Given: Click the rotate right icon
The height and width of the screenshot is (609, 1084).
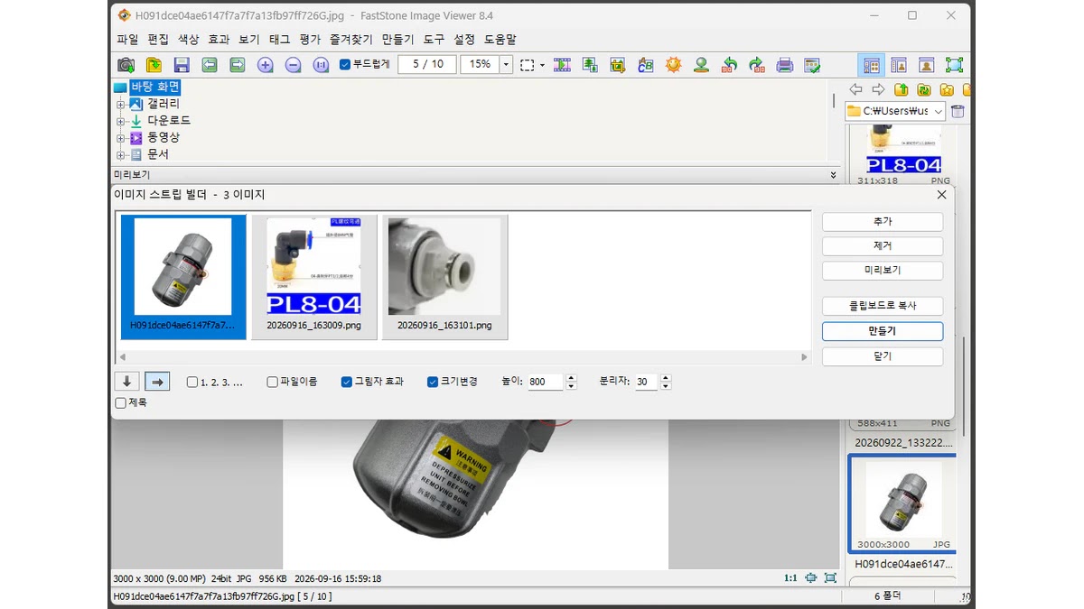Looking at the screenshot, I should point(757,65).
